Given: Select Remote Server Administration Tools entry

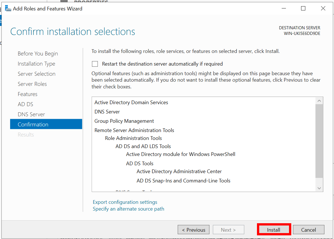Looking at the screenshot, I should click(x=134, y=130).
